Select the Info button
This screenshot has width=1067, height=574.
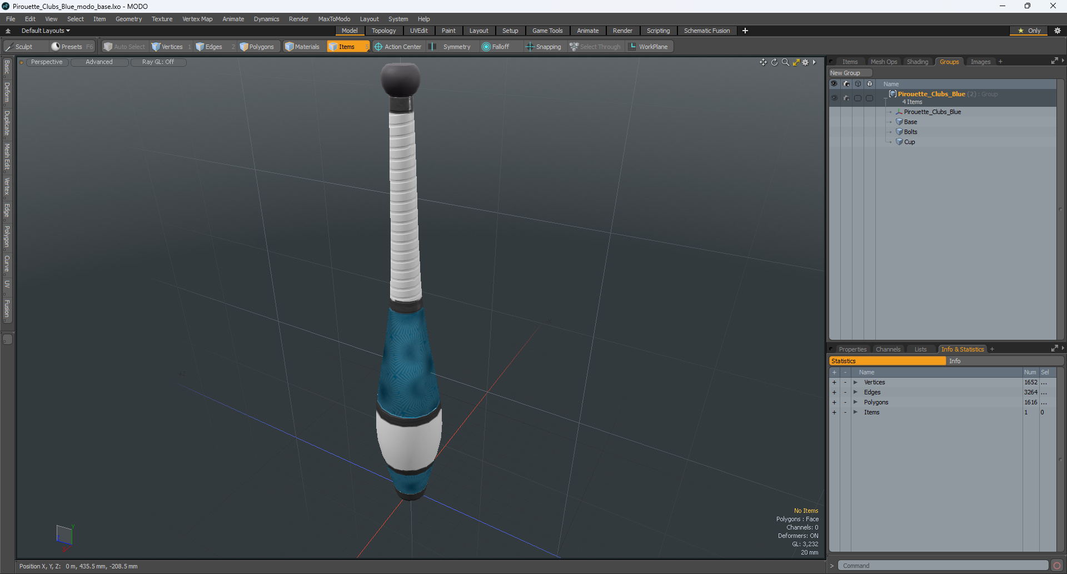(x=1005, y=361)
